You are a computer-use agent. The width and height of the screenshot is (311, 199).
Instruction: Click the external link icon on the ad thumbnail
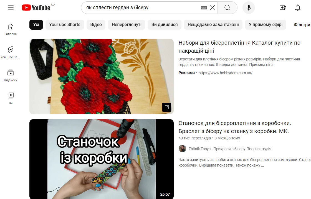tap(166, 107)
